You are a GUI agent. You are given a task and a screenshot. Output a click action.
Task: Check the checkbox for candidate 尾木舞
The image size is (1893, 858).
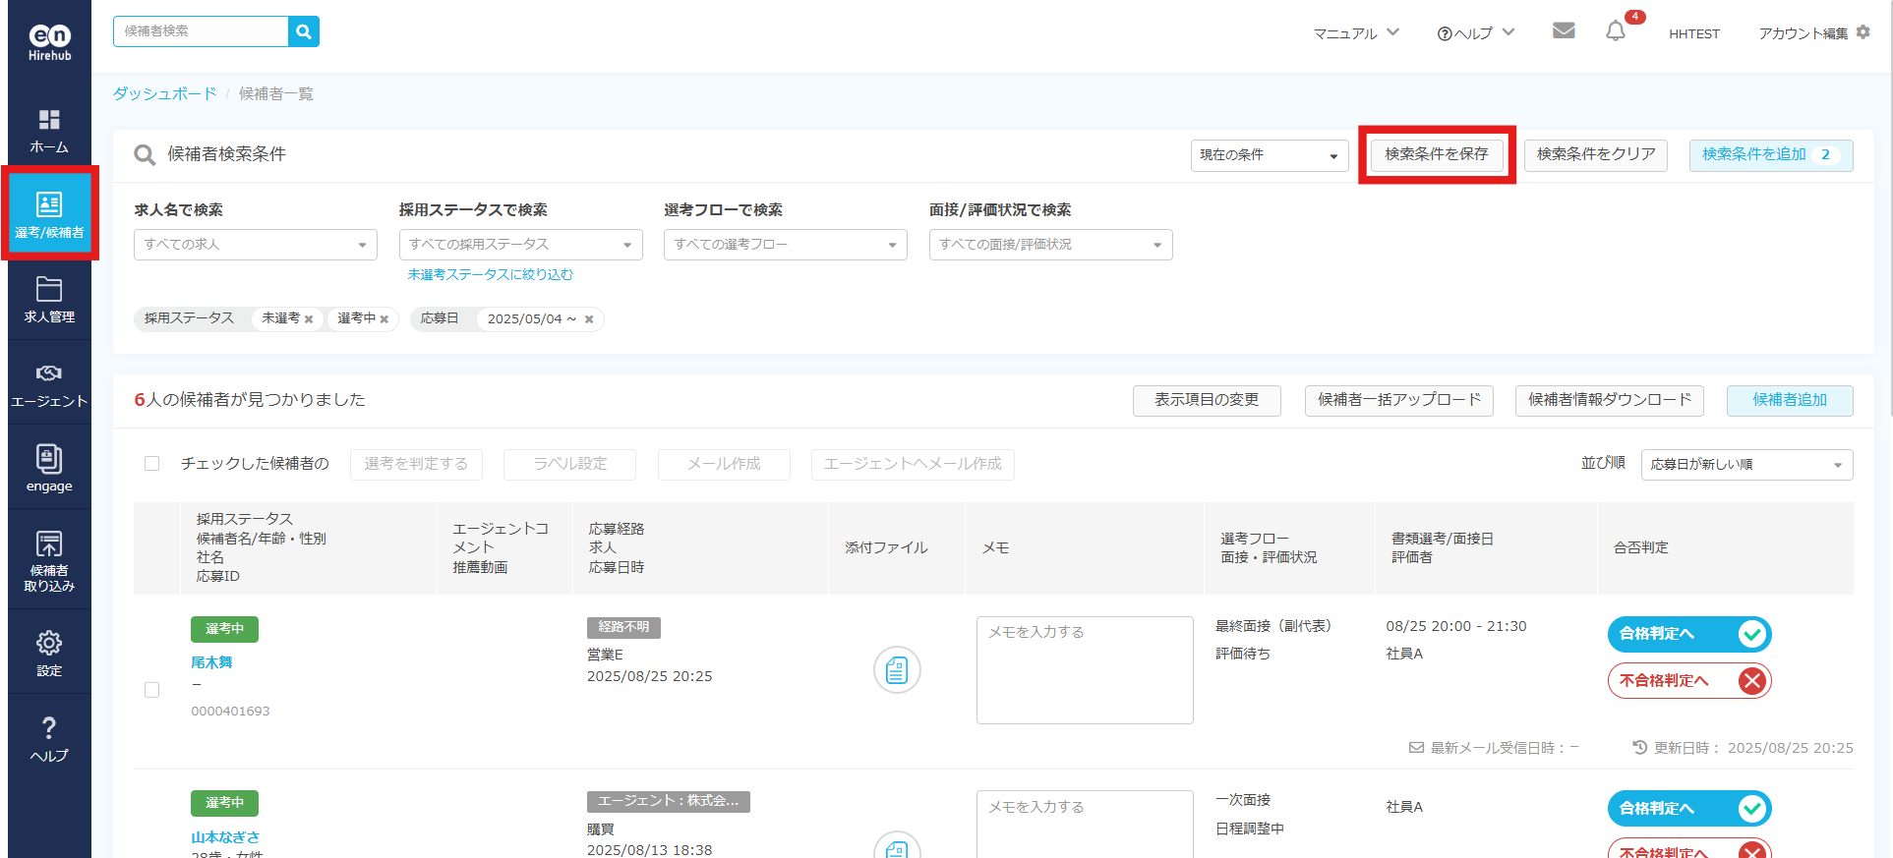coord(152,690)
